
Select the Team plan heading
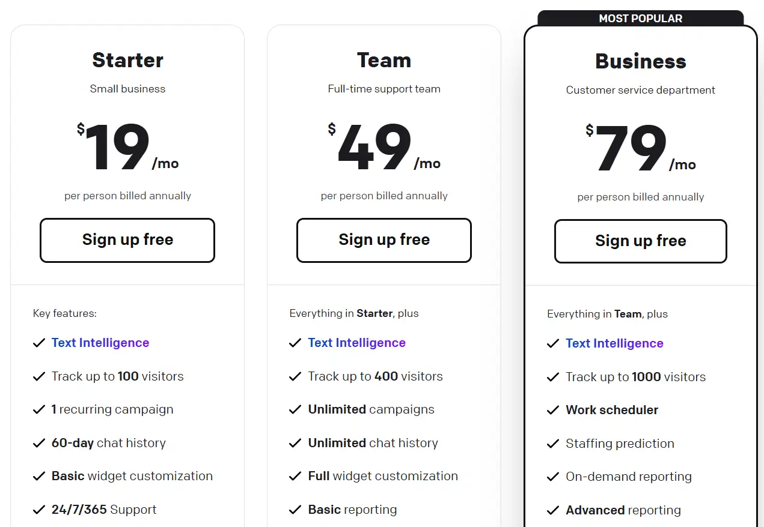pyautogui.click(x=384, y=60)
